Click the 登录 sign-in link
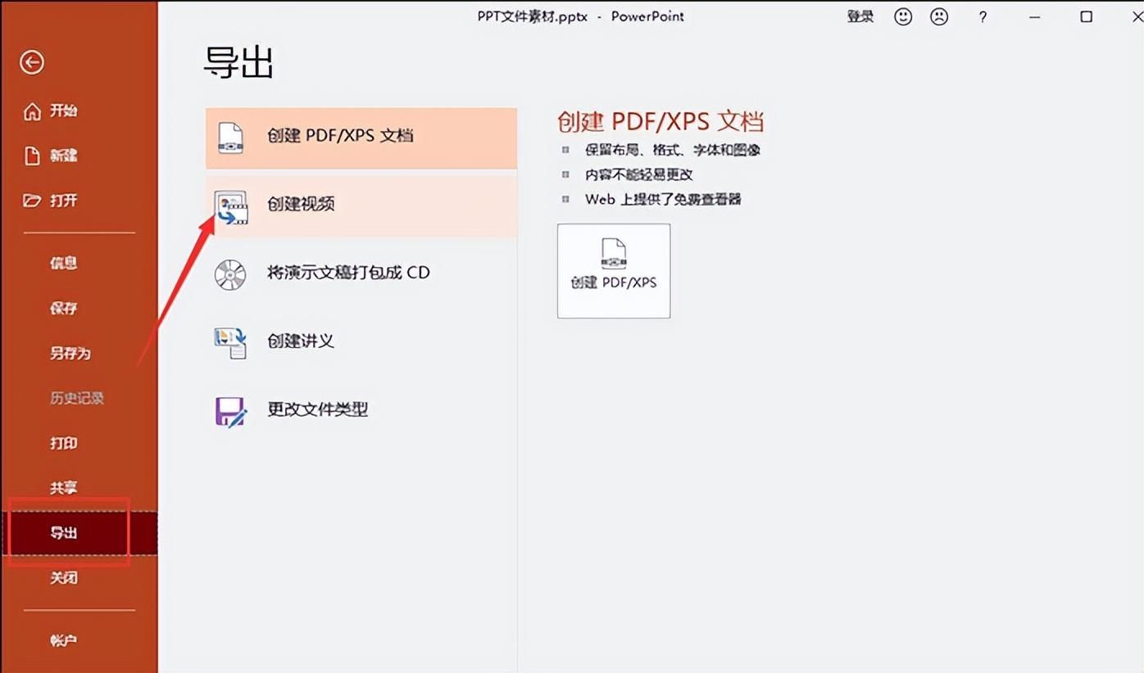The width and height of the screenshot is (1144, 673). point(860,16)
